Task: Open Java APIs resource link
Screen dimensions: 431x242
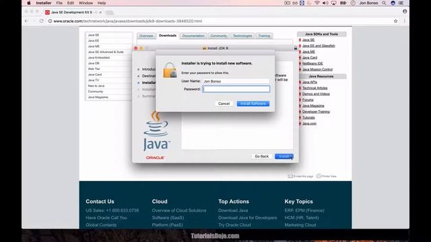Action: point(310,82)
